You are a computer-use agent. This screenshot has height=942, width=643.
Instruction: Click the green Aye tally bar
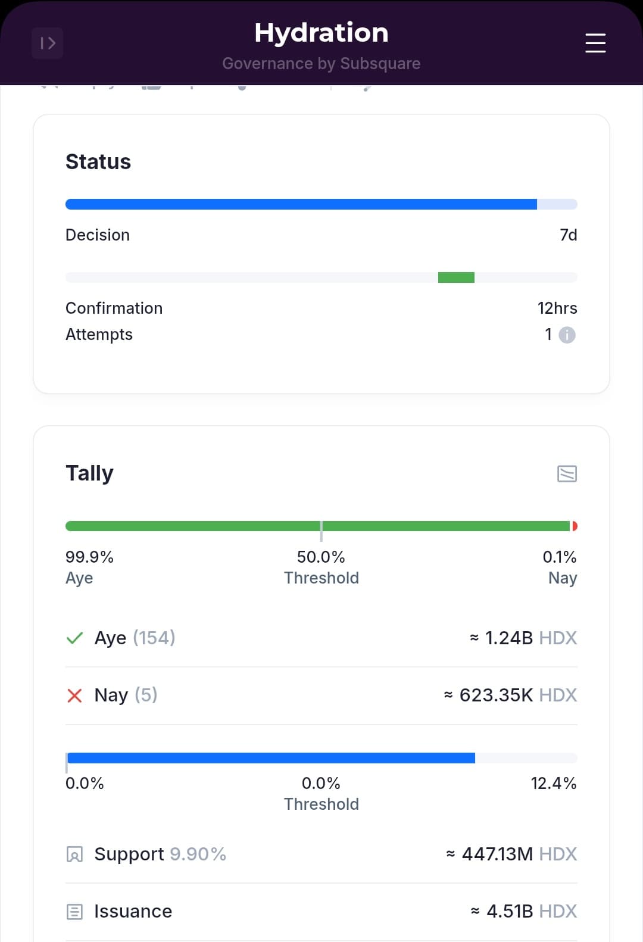tap(238, 526)
